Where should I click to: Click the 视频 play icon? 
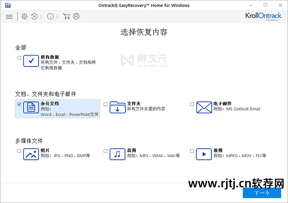coord(204,154)
